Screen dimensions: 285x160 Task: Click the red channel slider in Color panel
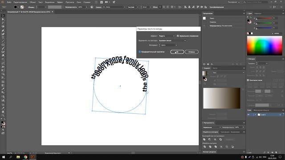click(x=264, y=18)
